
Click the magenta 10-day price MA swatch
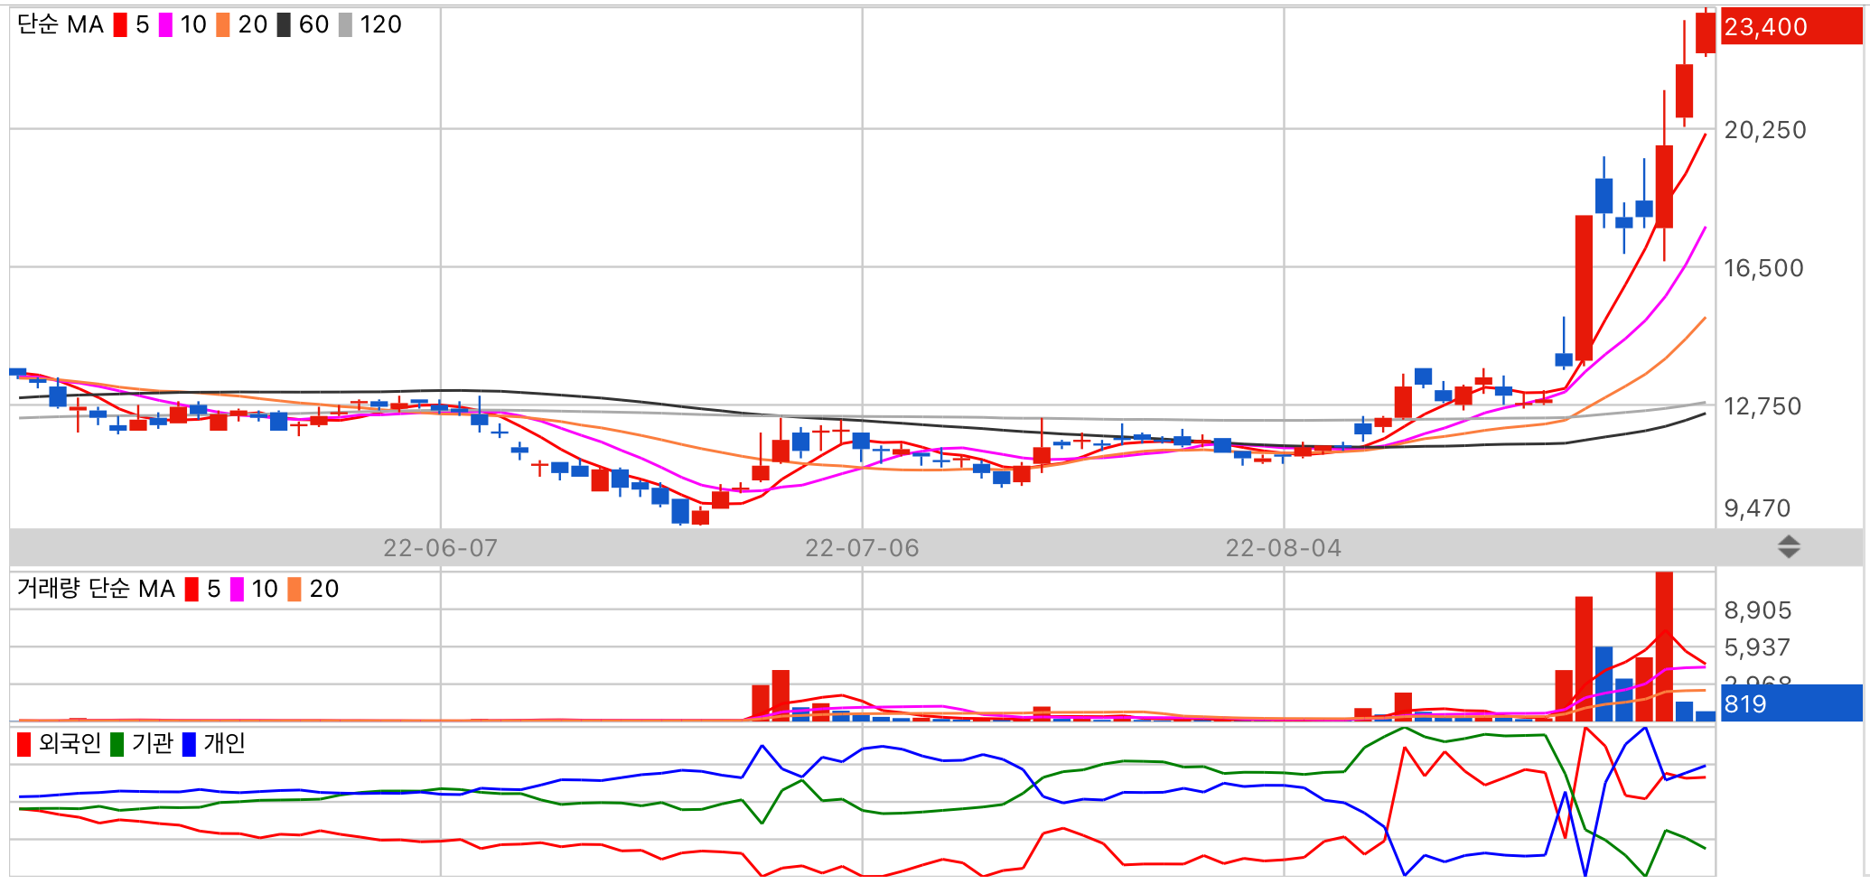point(165,24)
